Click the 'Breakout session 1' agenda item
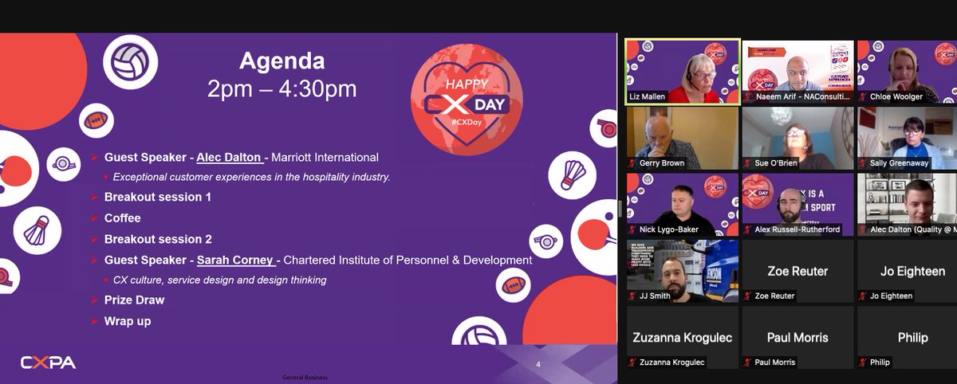The image size is (957, 384). point(158,197)
